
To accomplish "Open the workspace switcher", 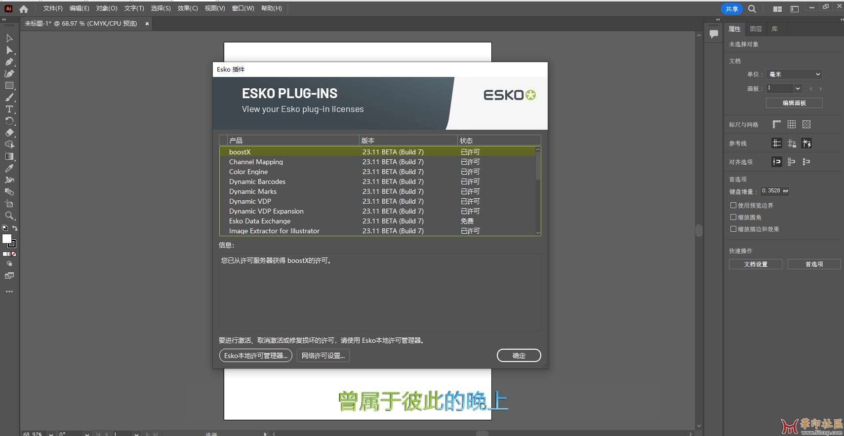I will [795, 9].
